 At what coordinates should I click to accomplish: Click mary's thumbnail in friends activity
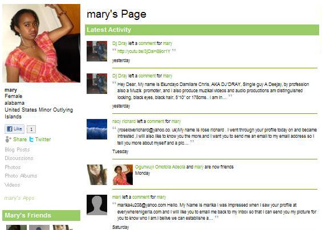[123, 175]
